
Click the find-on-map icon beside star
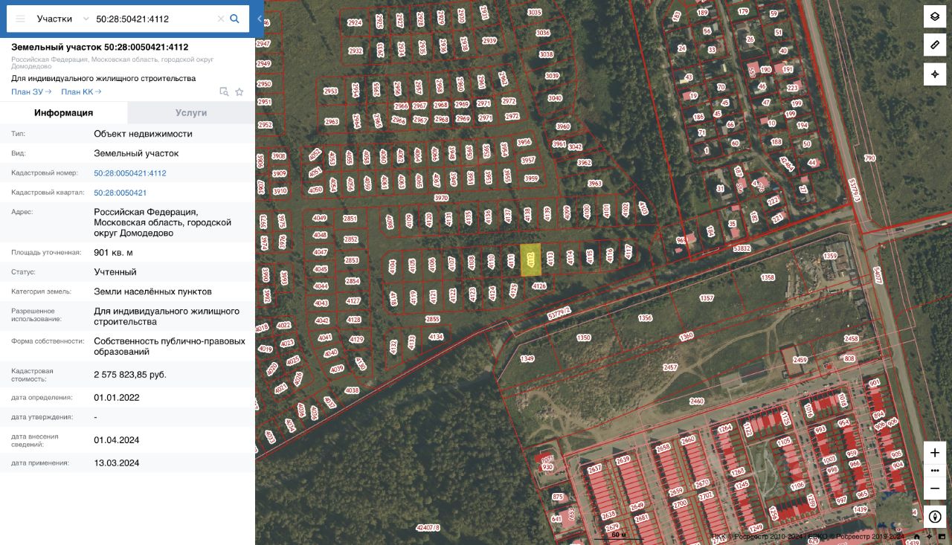[x=224, y=92]
